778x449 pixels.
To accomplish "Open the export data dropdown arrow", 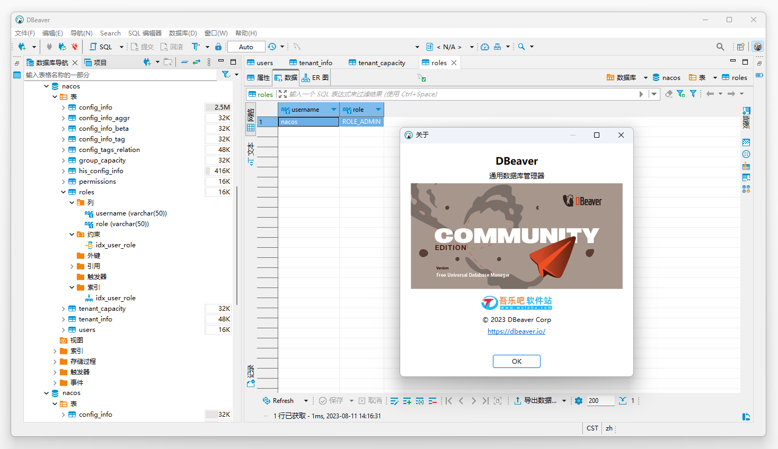I will click(564, 401).
